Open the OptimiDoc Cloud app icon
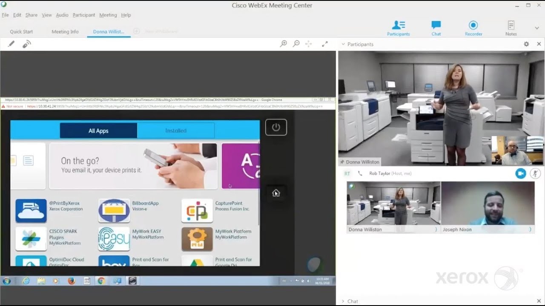Image resolution: width=545 pixels, height=306 pixels. coord(31,261)
